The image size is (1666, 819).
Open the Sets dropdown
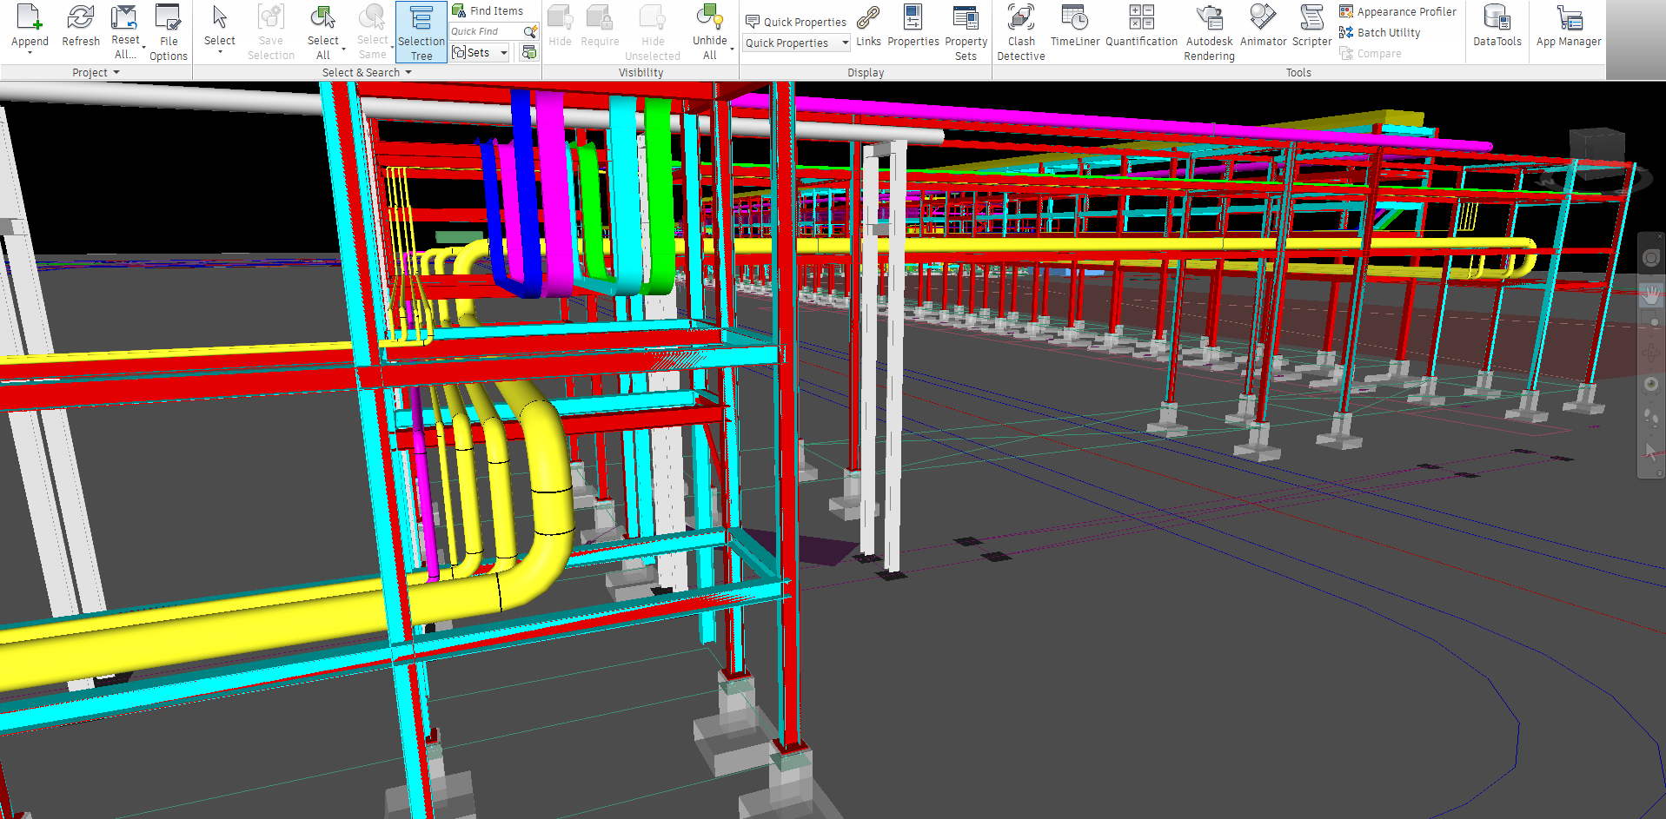tap(503, 53)
